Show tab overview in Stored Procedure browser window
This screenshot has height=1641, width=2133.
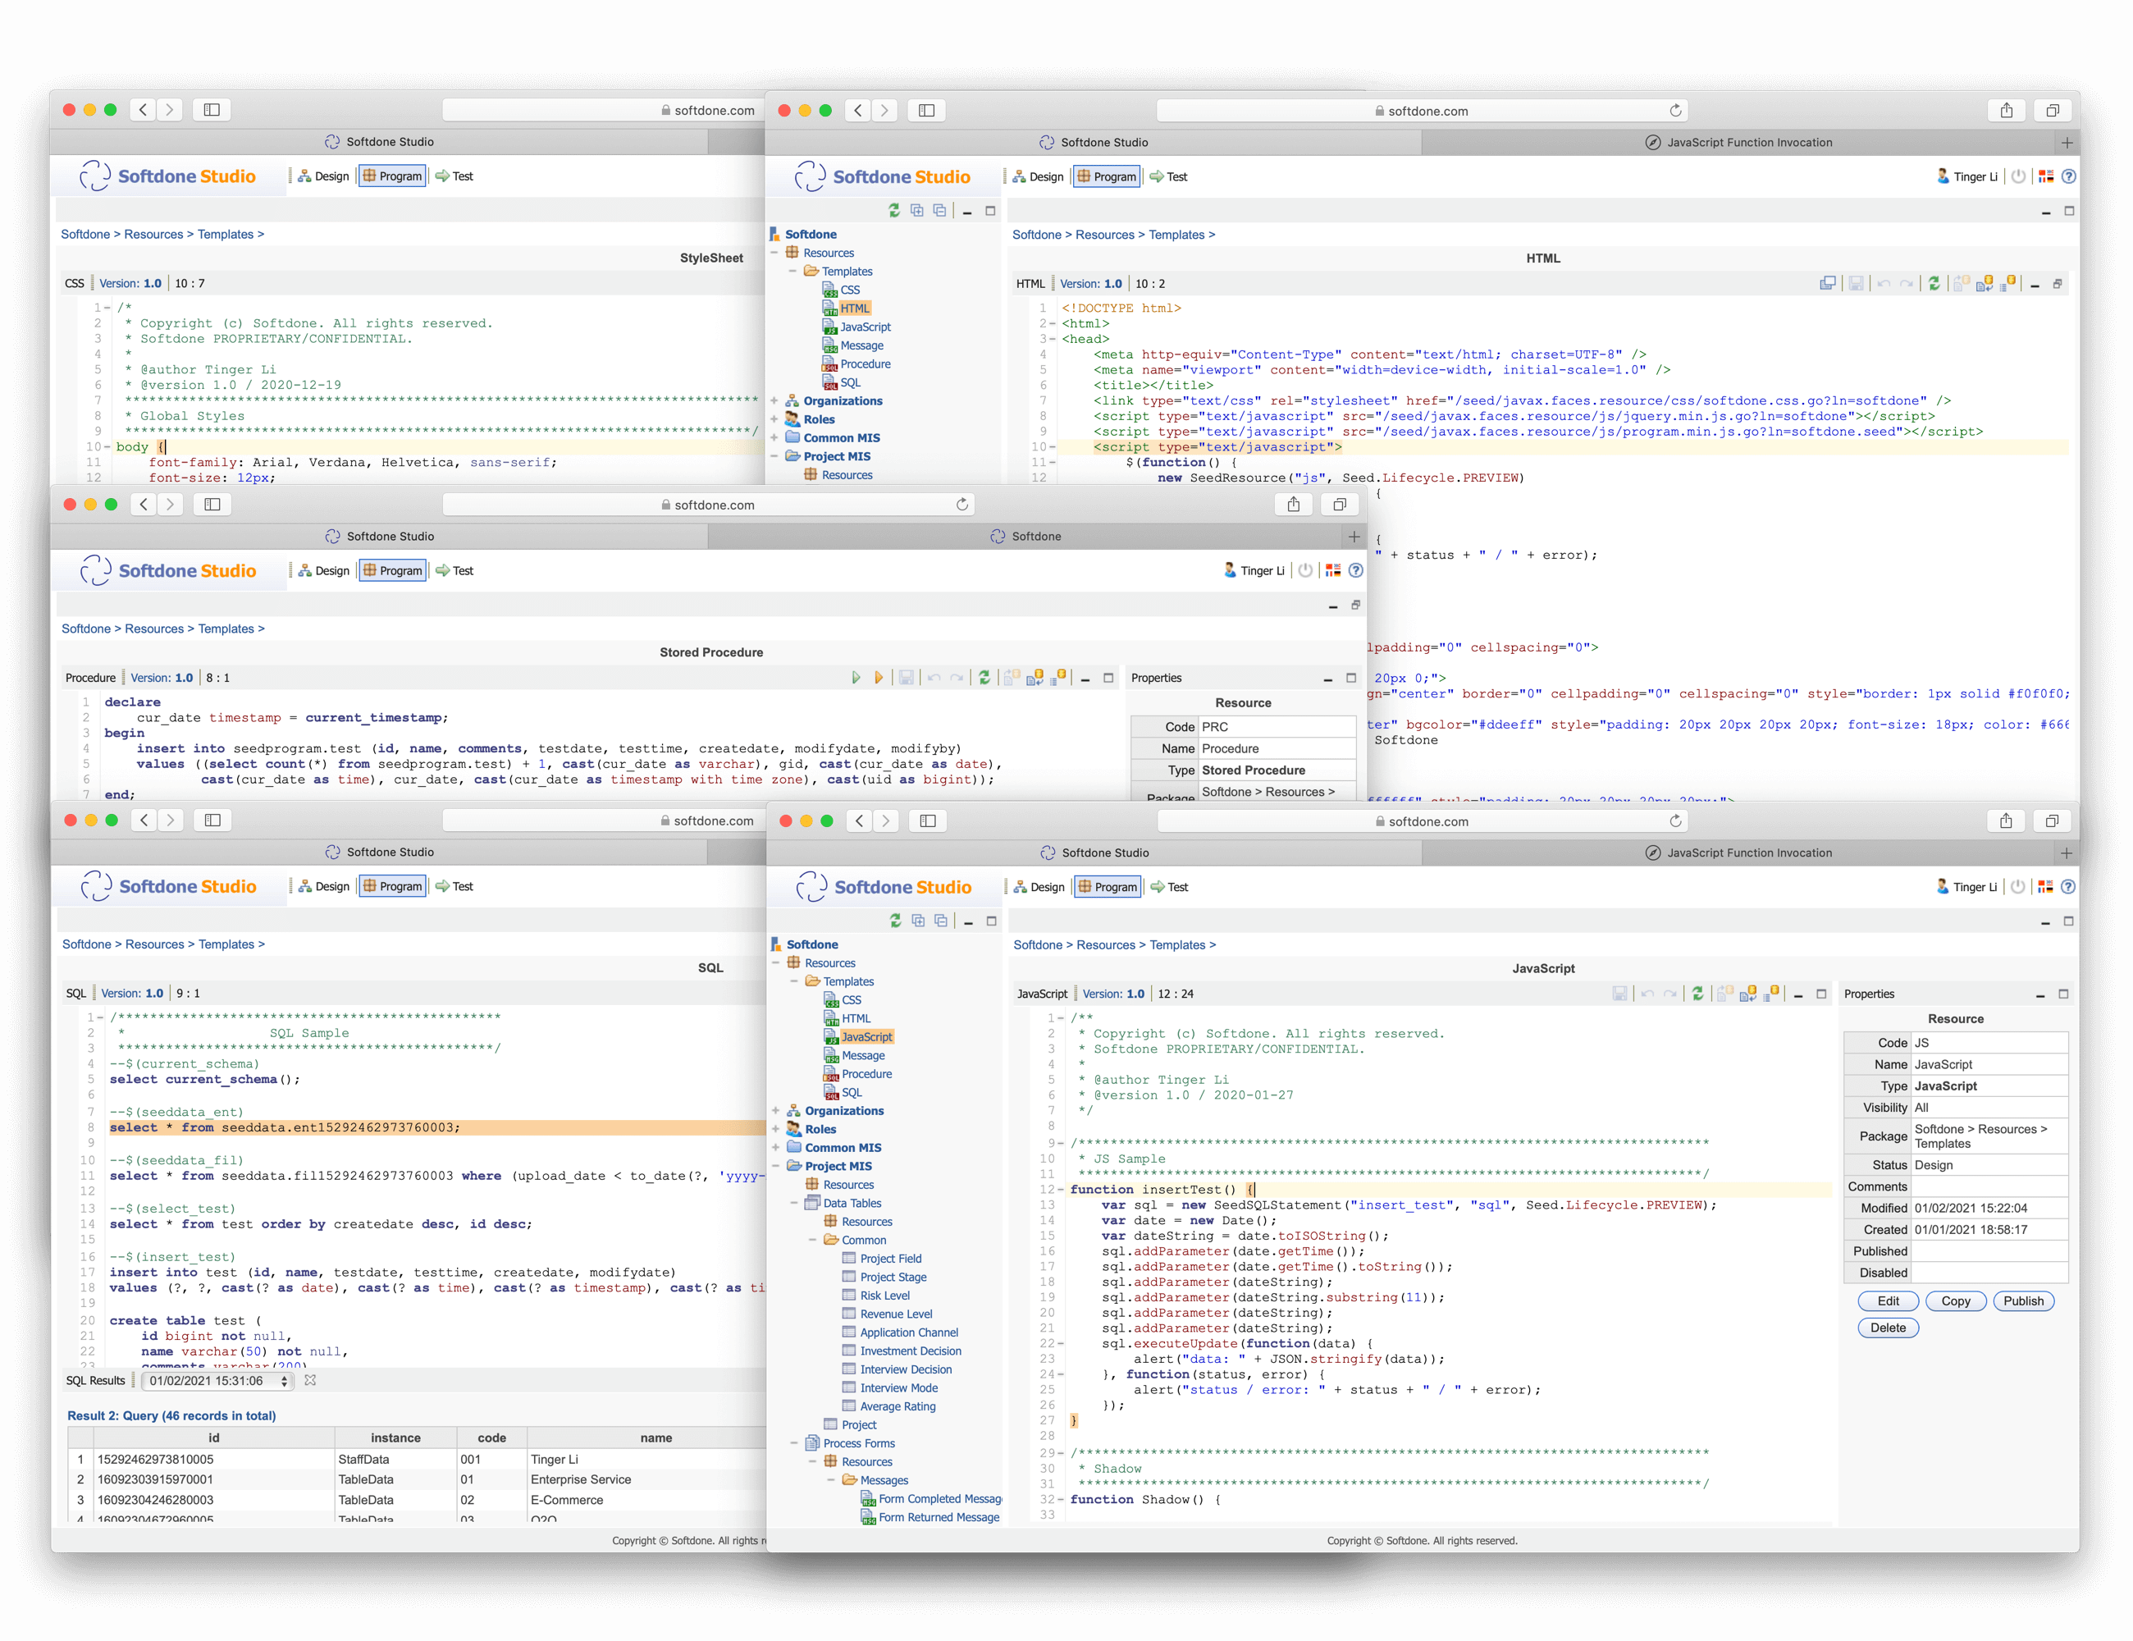click(1339, 505)
